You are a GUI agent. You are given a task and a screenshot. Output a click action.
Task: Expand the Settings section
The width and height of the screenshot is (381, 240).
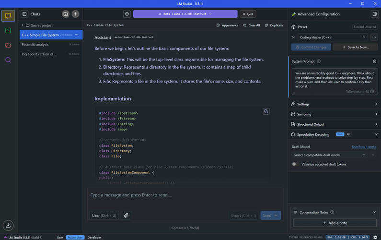(334, 104)
